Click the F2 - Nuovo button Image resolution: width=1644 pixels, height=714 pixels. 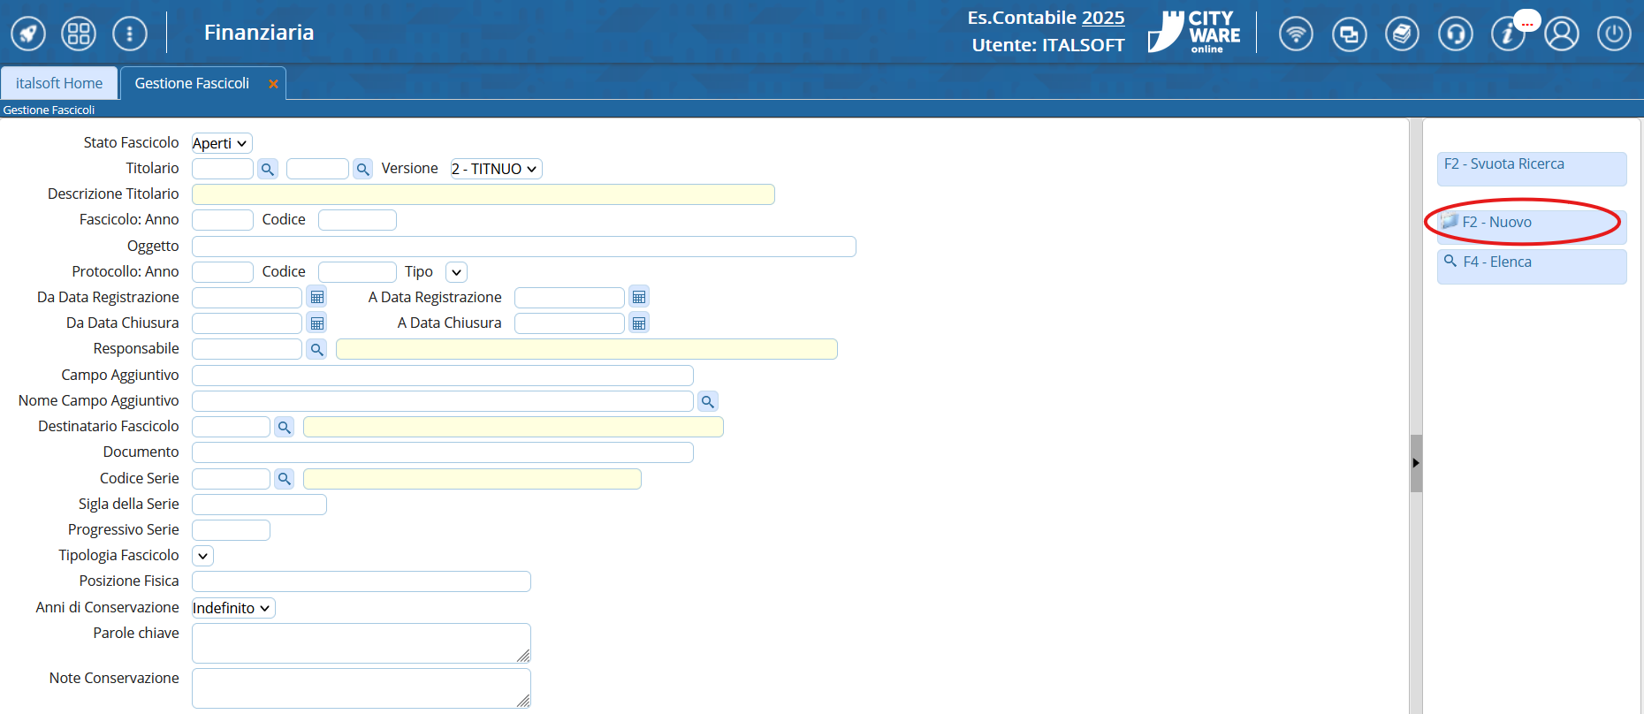point(1532,223)
